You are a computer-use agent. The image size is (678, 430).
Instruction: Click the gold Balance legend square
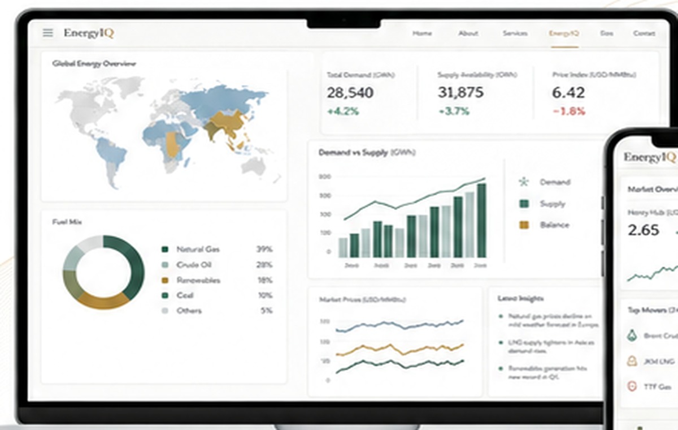(524, 225)
